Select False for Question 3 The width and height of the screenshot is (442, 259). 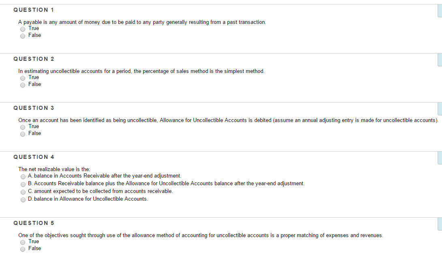click(x=23, y=134)
